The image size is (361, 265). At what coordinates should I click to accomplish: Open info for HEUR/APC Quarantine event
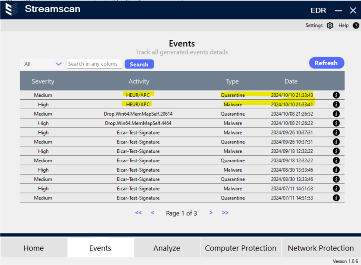(336, 95)
